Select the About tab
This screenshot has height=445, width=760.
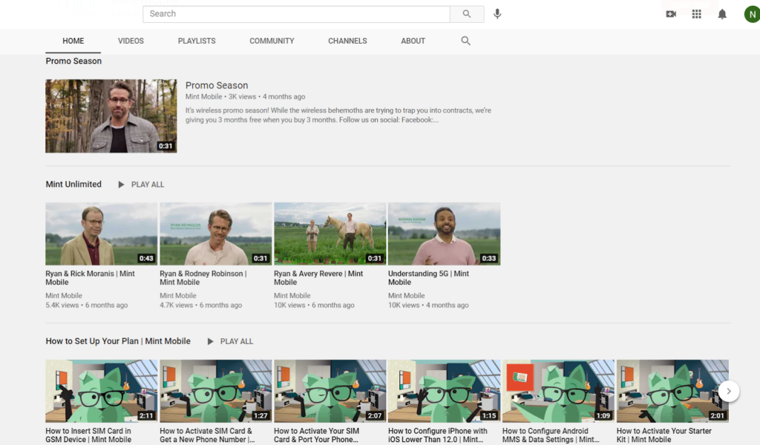(413, 41)
